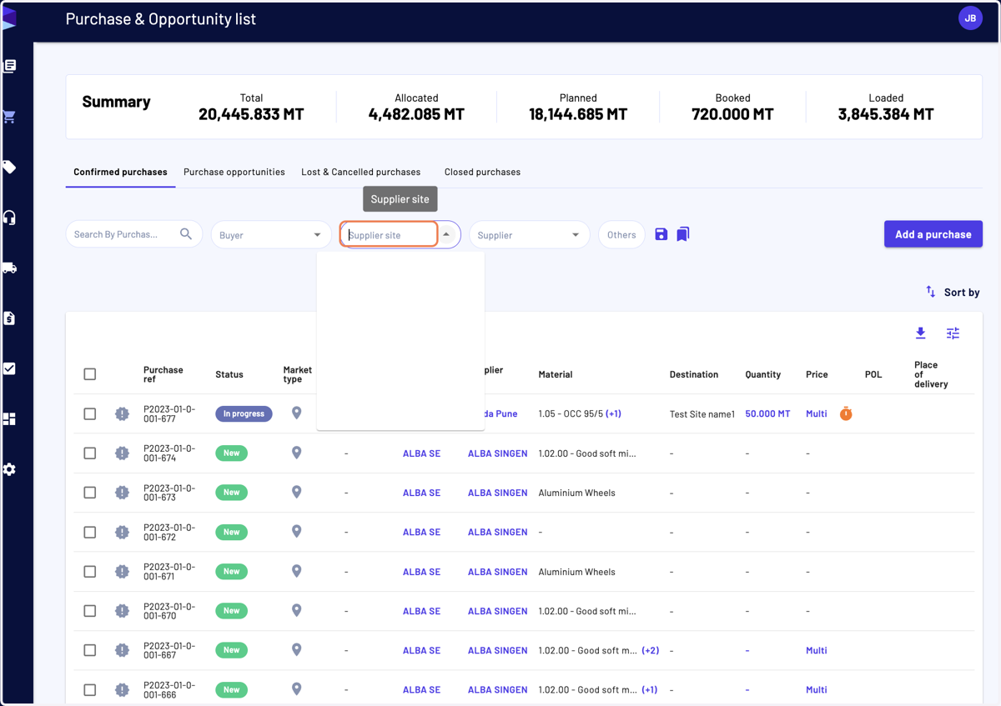This screenshot has height=706, width=1001.
Task: Click alert badge icon for P2023-01-0-001-677
Action: pyautogui.click(x=122, y=413)
